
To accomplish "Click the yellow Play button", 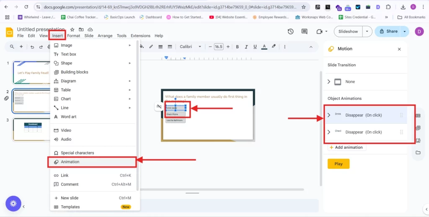I will pos(339,164).
